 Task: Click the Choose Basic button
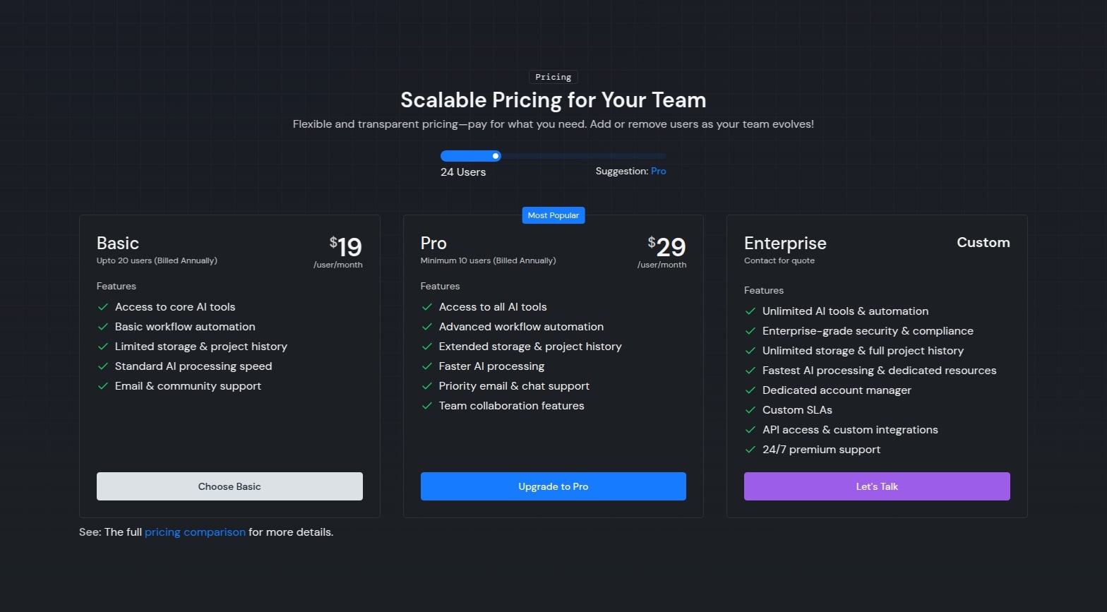229,486
